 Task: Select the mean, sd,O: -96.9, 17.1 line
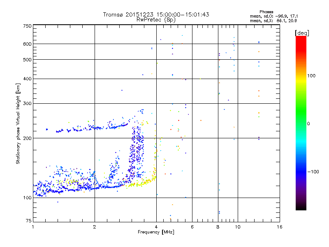[x=274, y=16]
